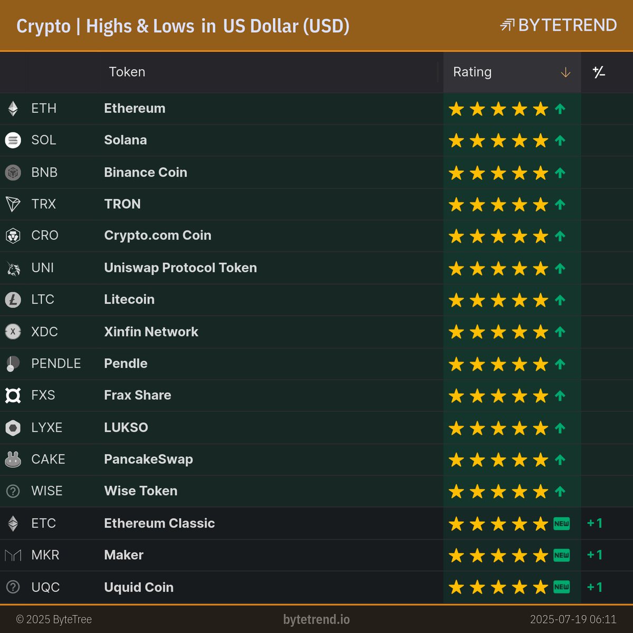
Task: Click the Frax Share logo icon
Action: (13, 395)
